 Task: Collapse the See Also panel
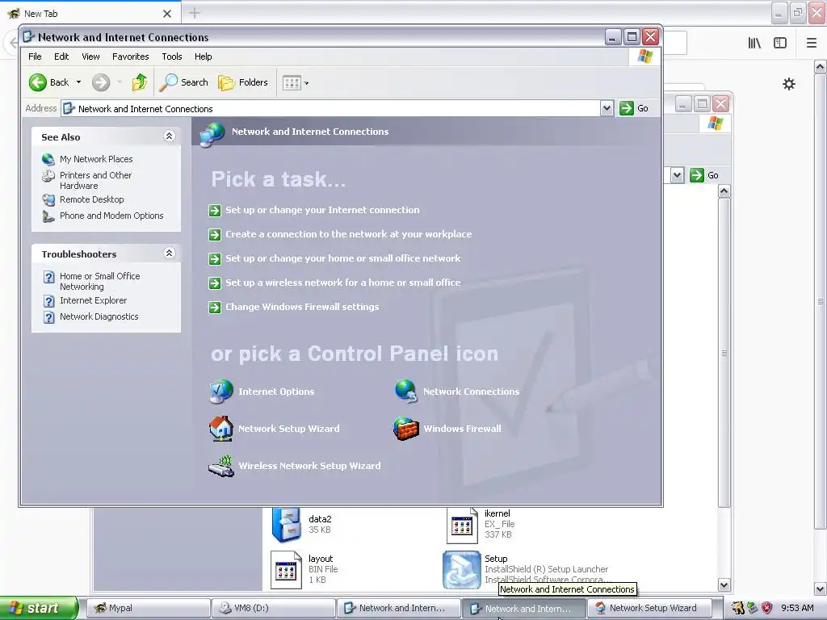point(169,136)
